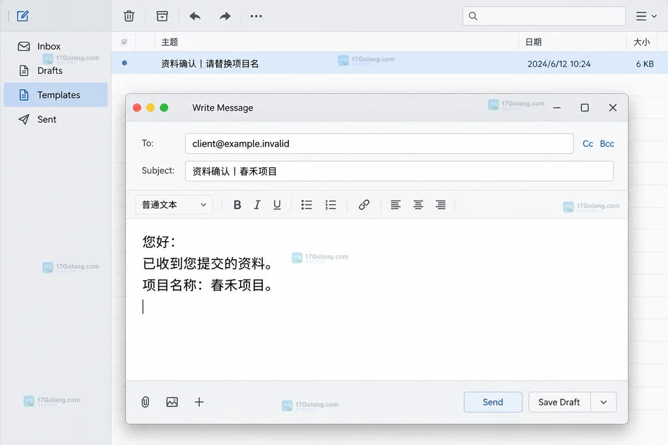Insert a bulleted list
Image resolution: width=668 pixels, height=445 pixels.
[x=307, y=205]
